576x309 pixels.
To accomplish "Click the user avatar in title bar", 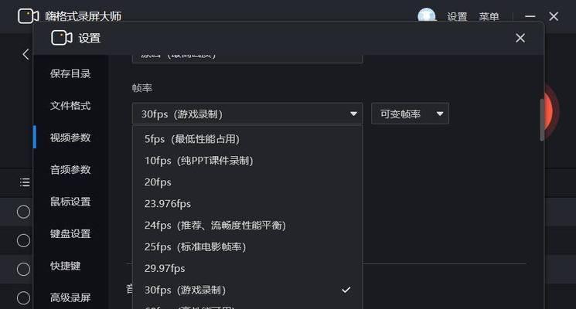I will click(x=427, y=15).
